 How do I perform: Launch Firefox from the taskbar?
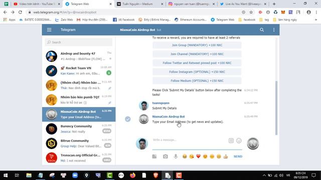(132, 175)
